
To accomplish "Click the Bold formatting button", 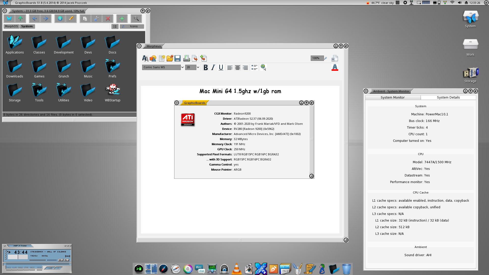I will tap(206, 67).
